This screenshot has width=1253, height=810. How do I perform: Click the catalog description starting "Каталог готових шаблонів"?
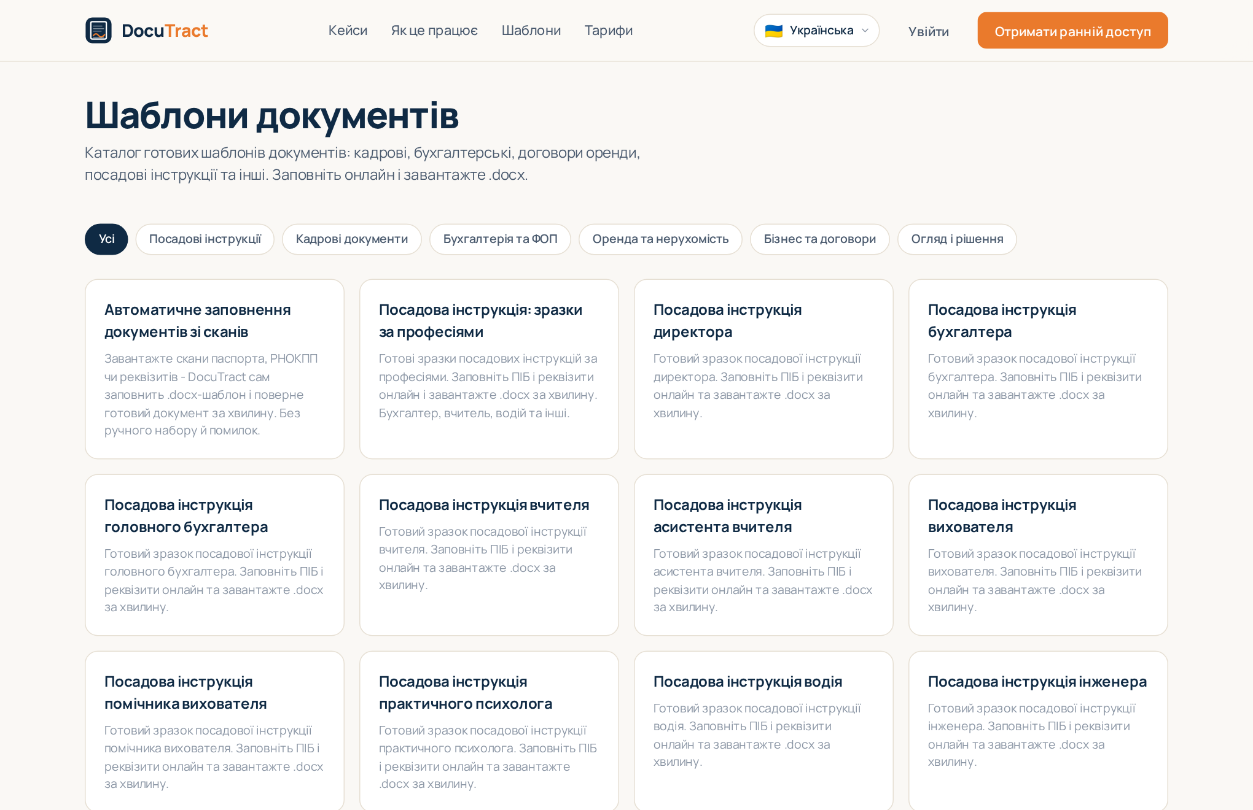[362, 164]
